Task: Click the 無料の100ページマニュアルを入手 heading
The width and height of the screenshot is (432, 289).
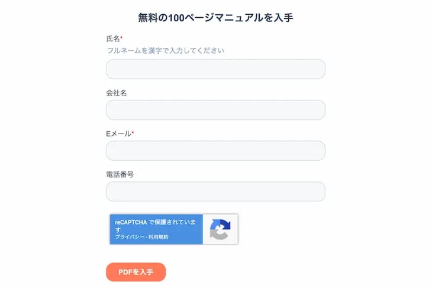Action: [215, 18]
